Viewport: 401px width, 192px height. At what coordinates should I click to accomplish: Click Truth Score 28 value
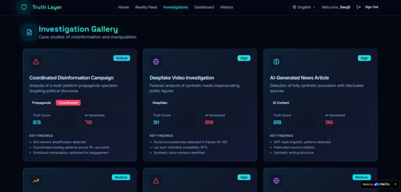coord(277,122)
